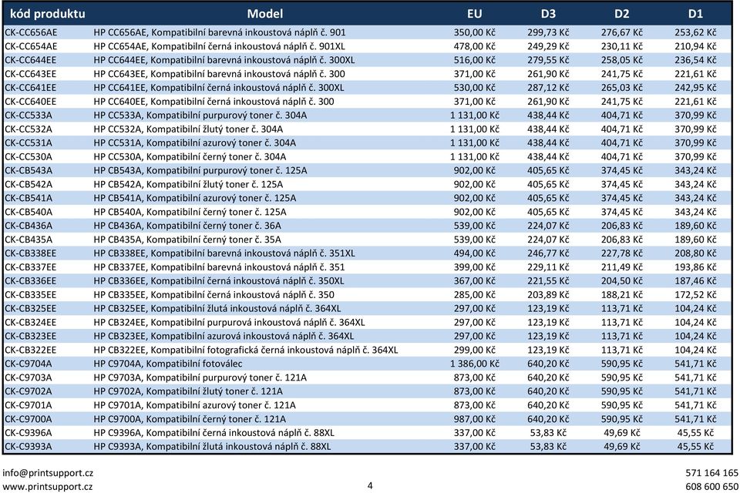This screenshot has width=740, height=493.
Task: Select product code CK-CC533A
Action: [29, 115]
